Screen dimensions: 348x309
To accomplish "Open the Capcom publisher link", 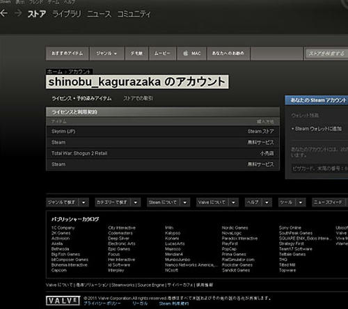I will click(x=59, y=270).
